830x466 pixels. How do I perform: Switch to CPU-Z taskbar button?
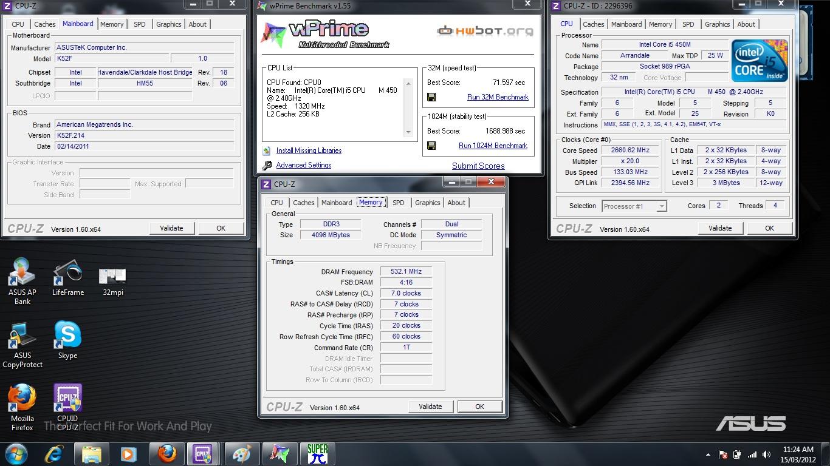203,453
